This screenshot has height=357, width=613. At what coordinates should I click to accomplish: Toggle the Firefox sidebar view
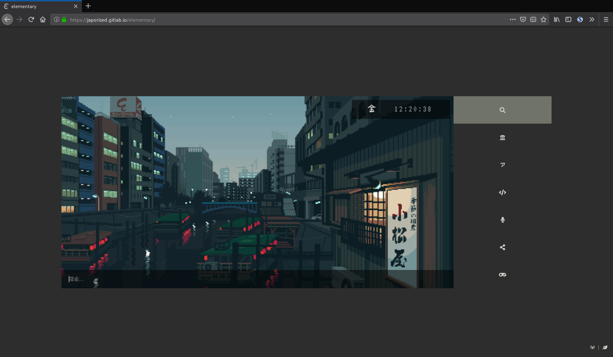click(568, 20)
